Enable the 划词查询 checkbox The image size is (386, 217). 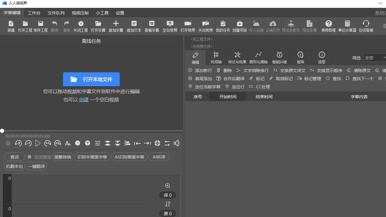[x=30, y=157]
